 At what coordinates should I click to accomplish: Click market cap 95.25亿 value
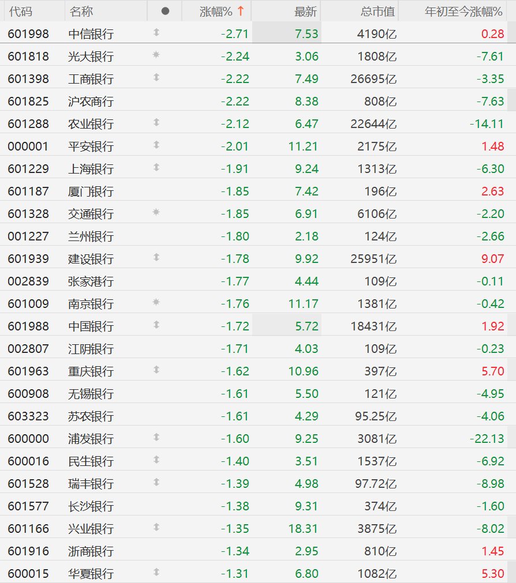click(x=376, y=416)
